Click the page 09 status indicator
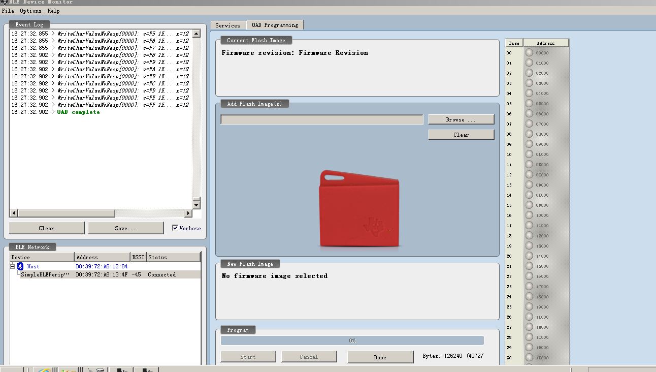 coord(529,144)
